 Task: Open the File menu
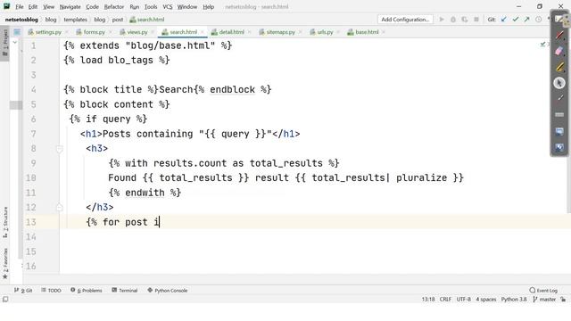click(x=20, y=6)
